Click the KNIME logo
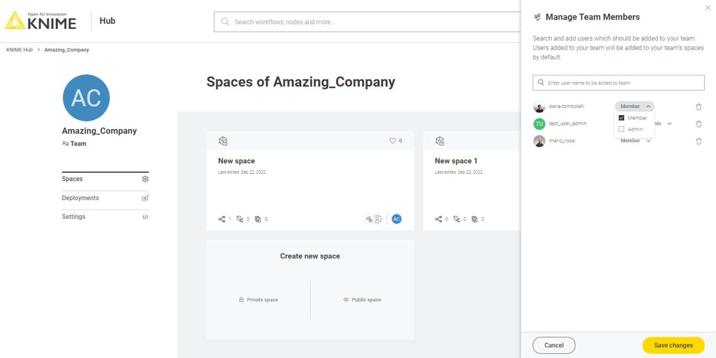 point(41,20)
